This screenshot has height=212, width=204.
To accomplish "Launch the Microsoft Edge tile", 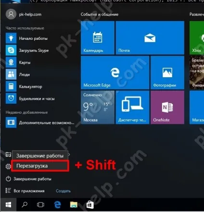I will click(115, 72).
